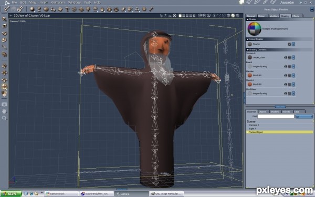Toggle the checkered box for Beard dragonfly wing
This screenshot has height=197, width=315.
pyautogui.click(x=289, y=67)
